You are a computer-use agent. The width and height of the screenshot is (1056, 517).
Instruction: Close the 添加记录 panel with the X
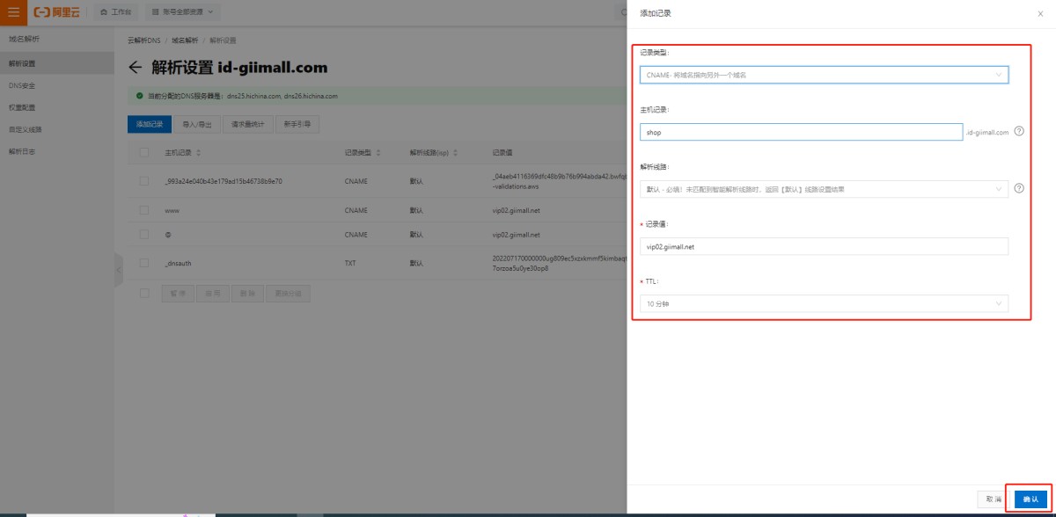pyautogui.click(x=1040, y=14)
